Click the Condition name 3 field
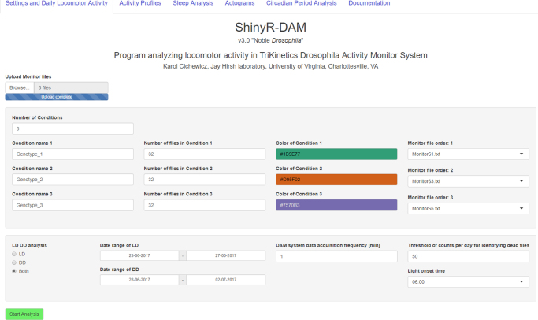The height and width of the screenshot is (320, 538). (72, 205)
